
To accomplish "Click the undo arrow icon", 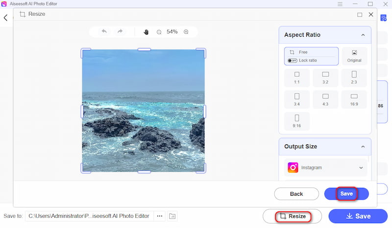I will [x=104, y=32].
